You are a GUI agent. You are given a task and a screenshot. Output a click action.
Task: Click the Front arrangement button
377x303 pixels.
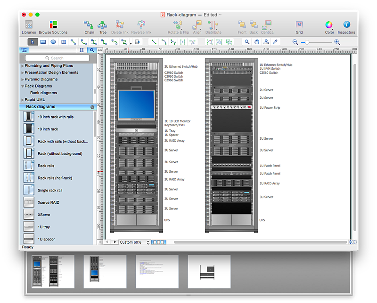click(242, 26)
